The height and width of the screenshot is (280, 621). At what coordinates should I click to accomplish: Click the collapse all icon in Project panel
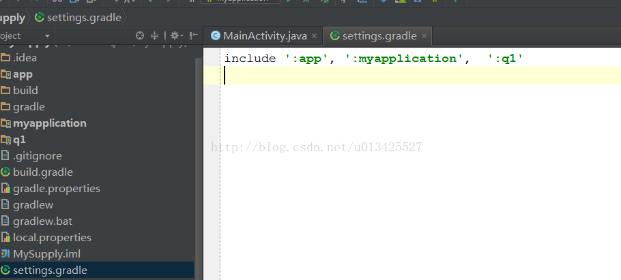pos(154,36)
